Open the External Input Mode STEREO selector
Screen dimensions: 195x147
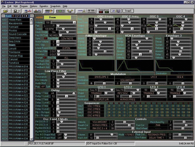[x=129, y=135]
